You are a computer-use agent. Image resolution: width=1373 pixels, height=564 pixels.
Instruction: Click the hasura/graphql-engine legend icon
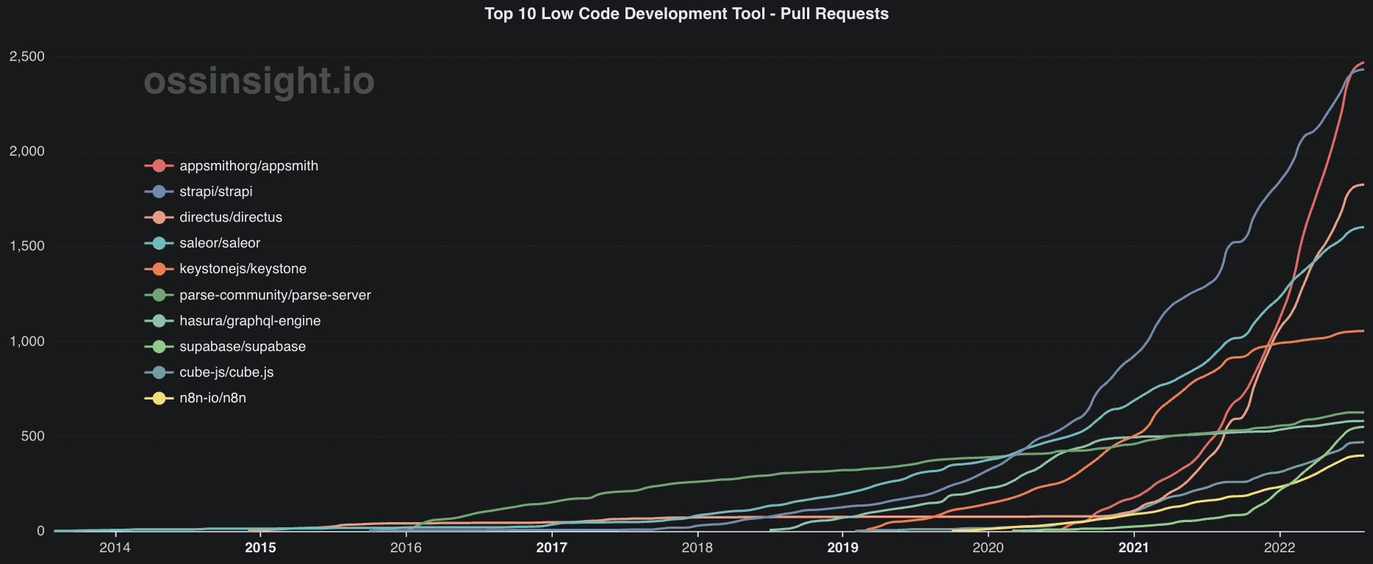159,321
